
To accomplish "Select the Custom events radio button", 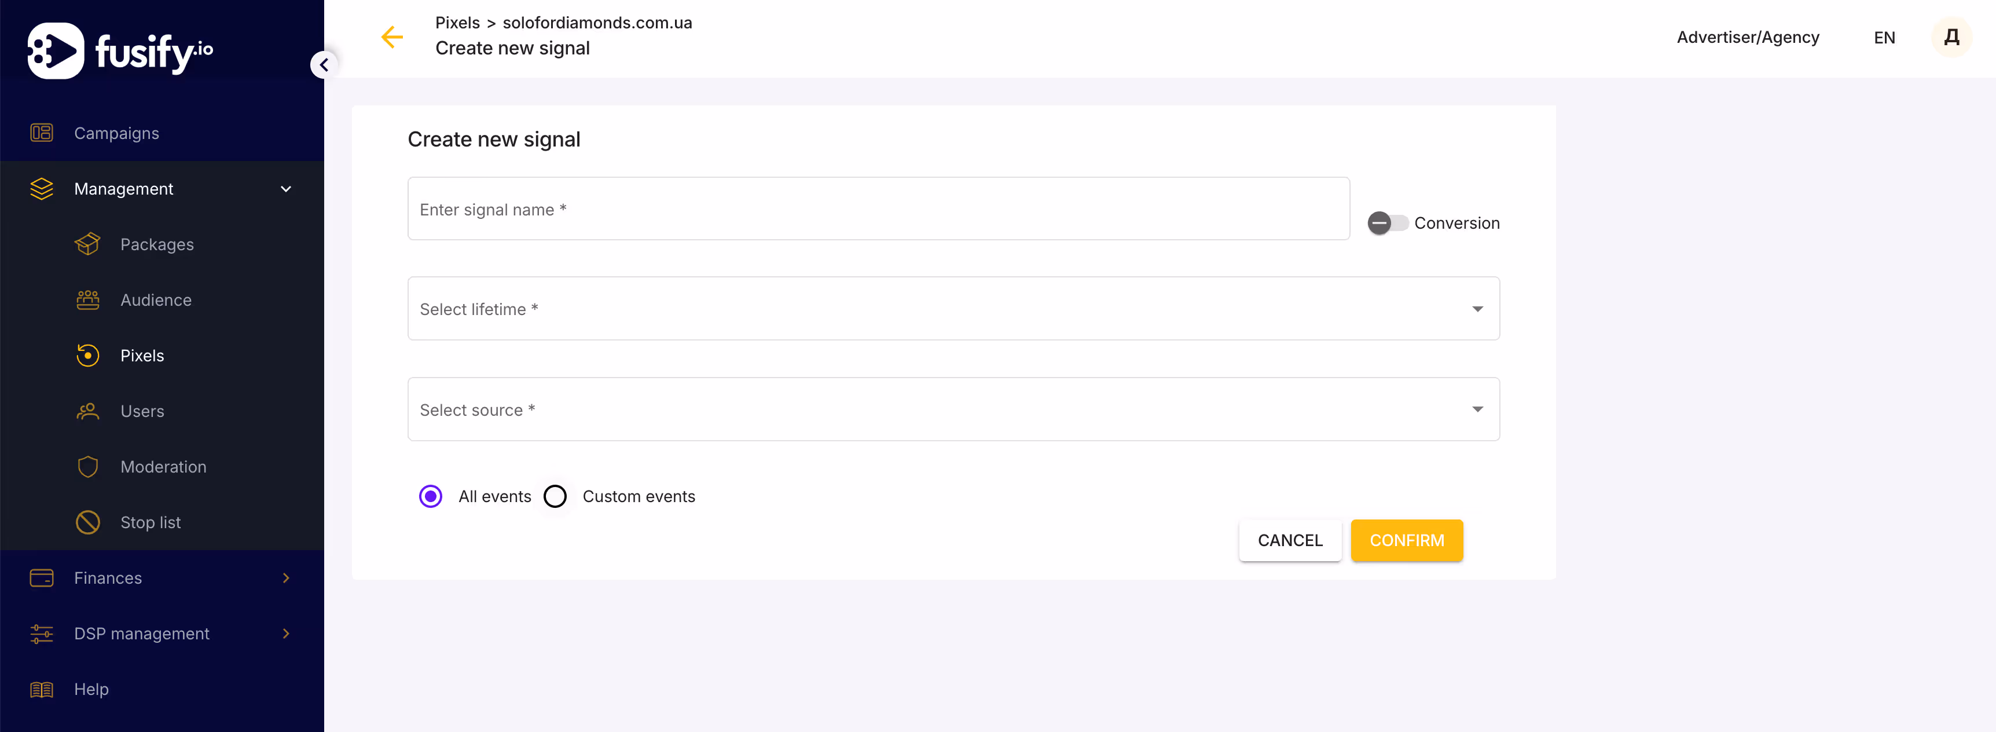I will 555,496.
